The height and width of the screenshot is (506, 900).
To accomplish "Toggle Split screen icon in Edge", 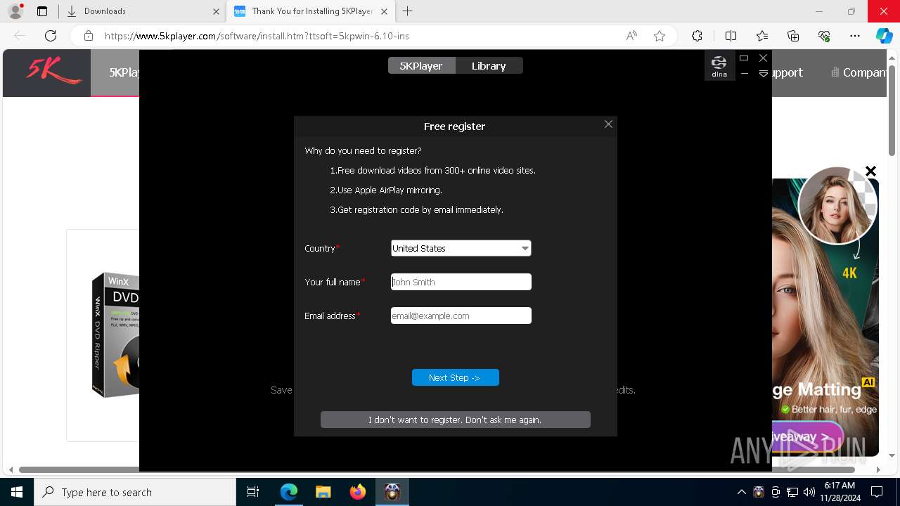I will (x=731, y=36).
